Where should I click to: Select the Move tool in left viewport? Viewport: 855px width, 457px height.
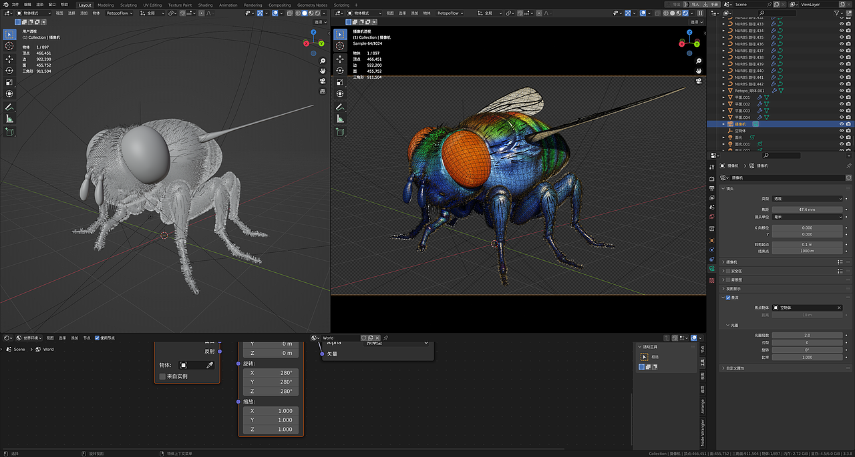(9, 58)
